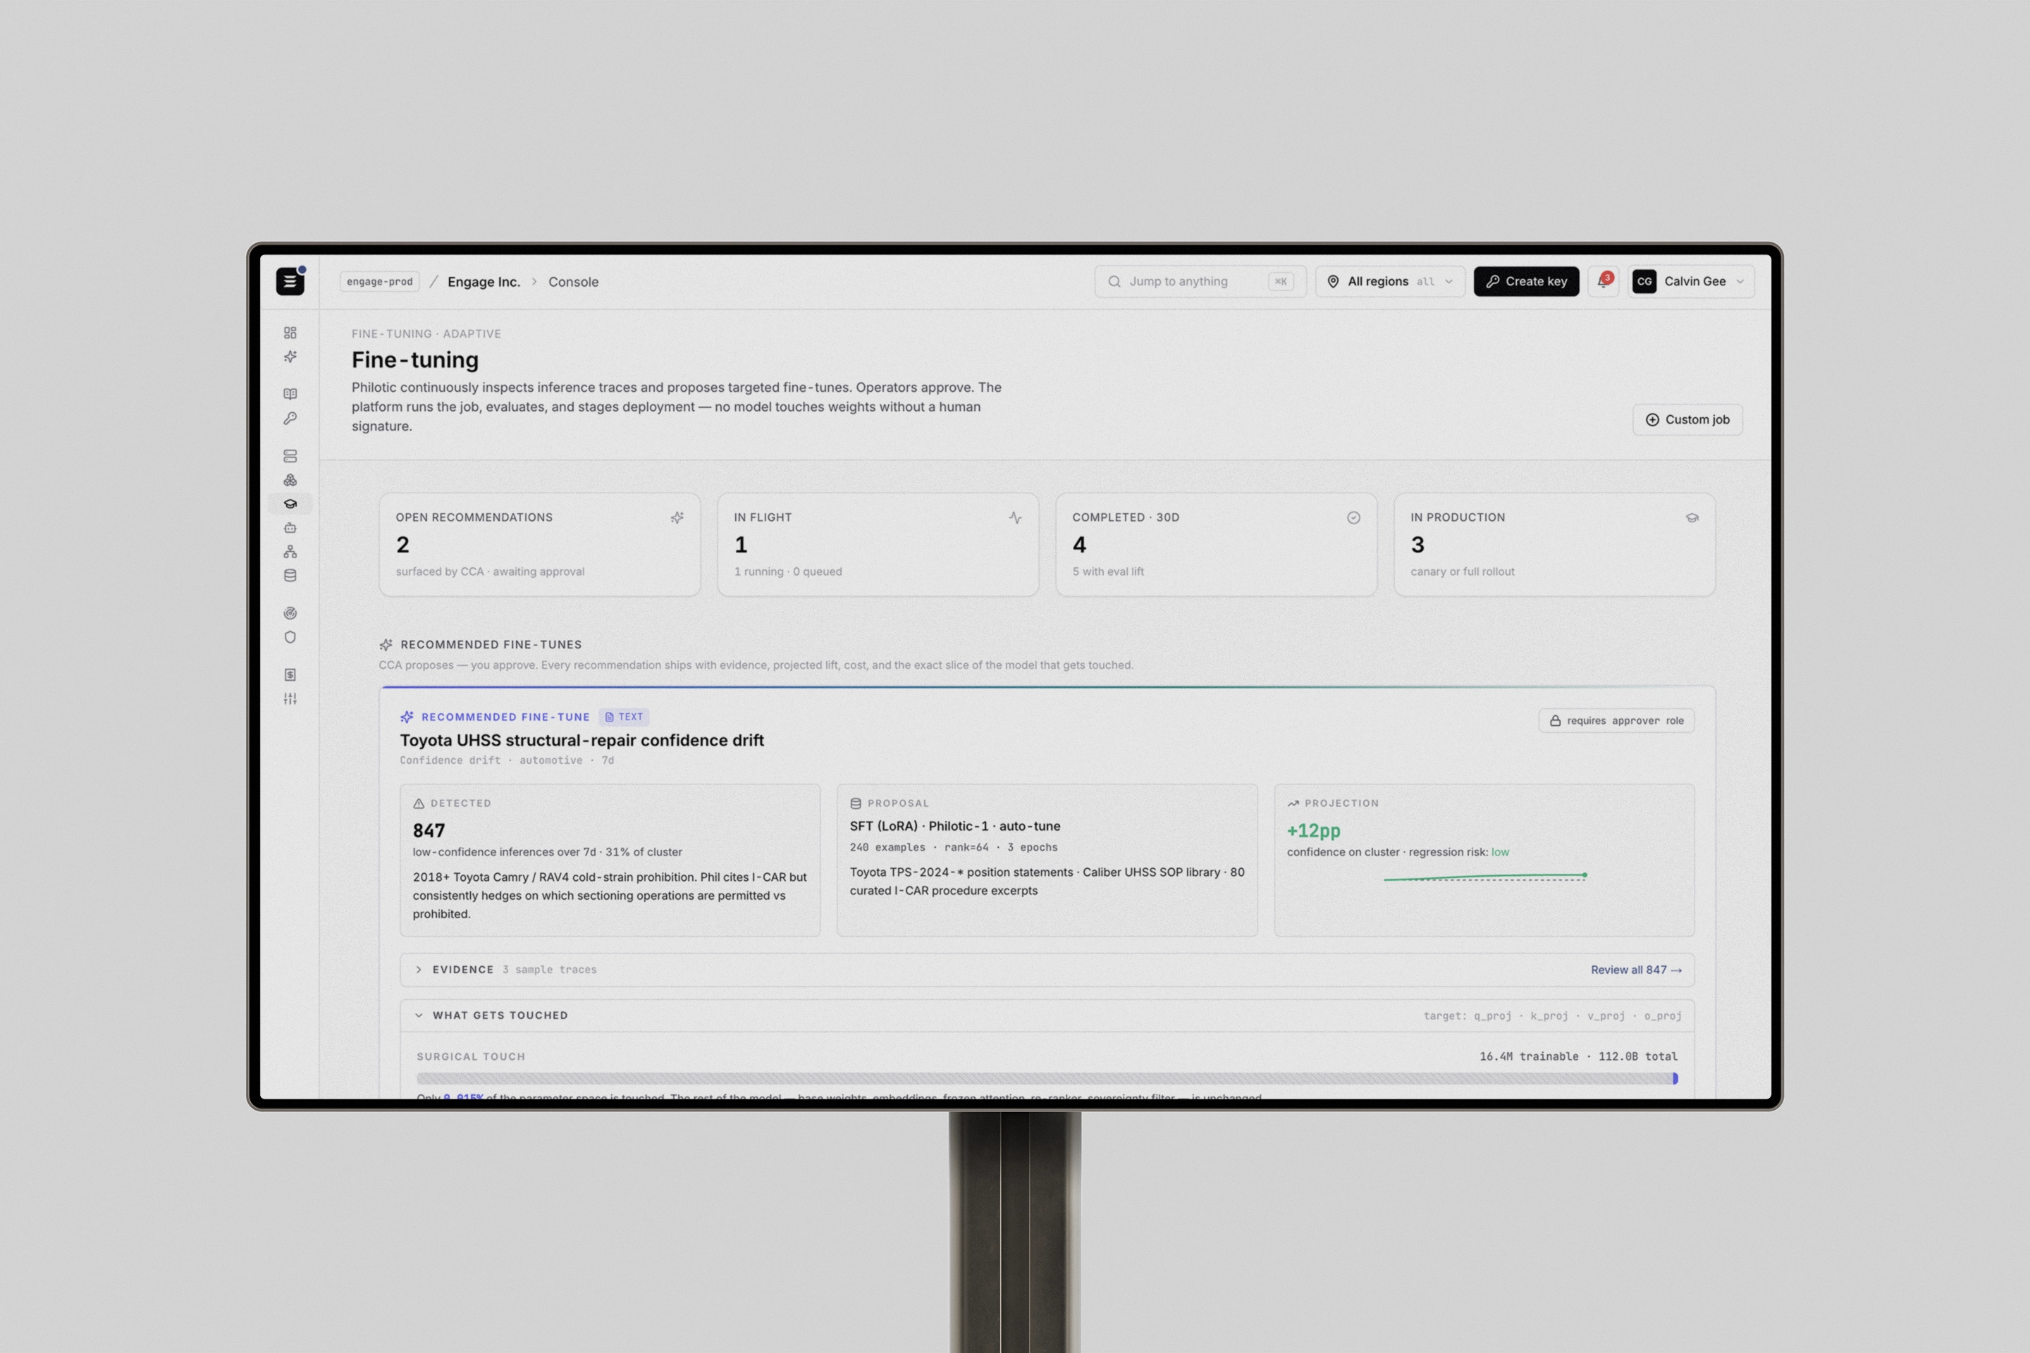
Task: Click the Custom job button
Action: tap(1687, 419)
